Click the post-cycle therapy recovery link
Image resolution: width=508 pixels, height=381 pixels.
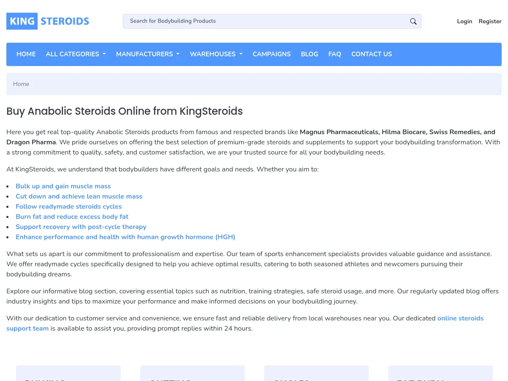click(x=81, y=227)
